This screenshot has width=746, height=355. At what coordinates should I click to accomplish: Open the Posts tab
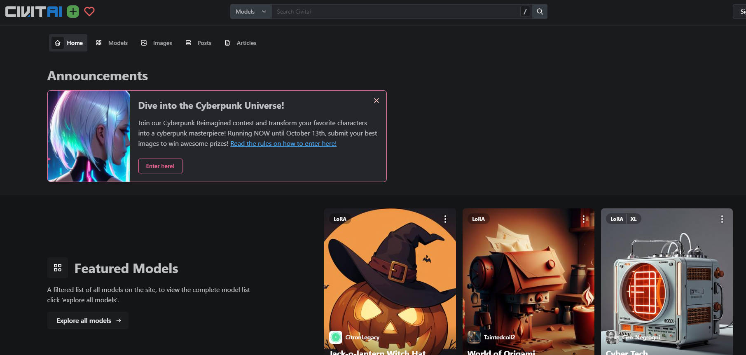(x=199, y=43)
